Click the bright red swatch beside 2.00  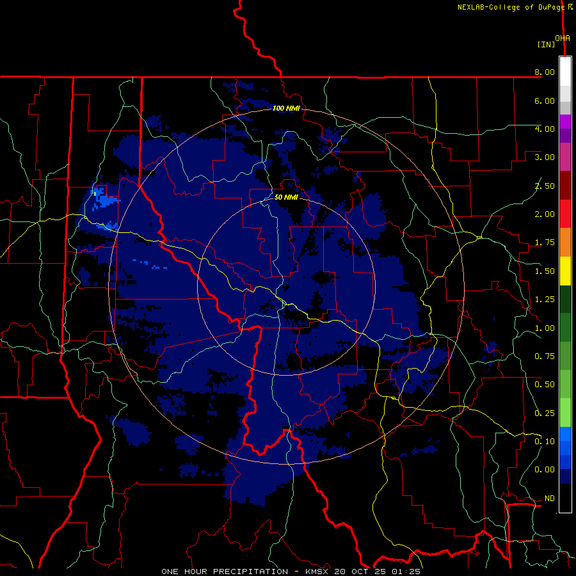tap(565, 214)
